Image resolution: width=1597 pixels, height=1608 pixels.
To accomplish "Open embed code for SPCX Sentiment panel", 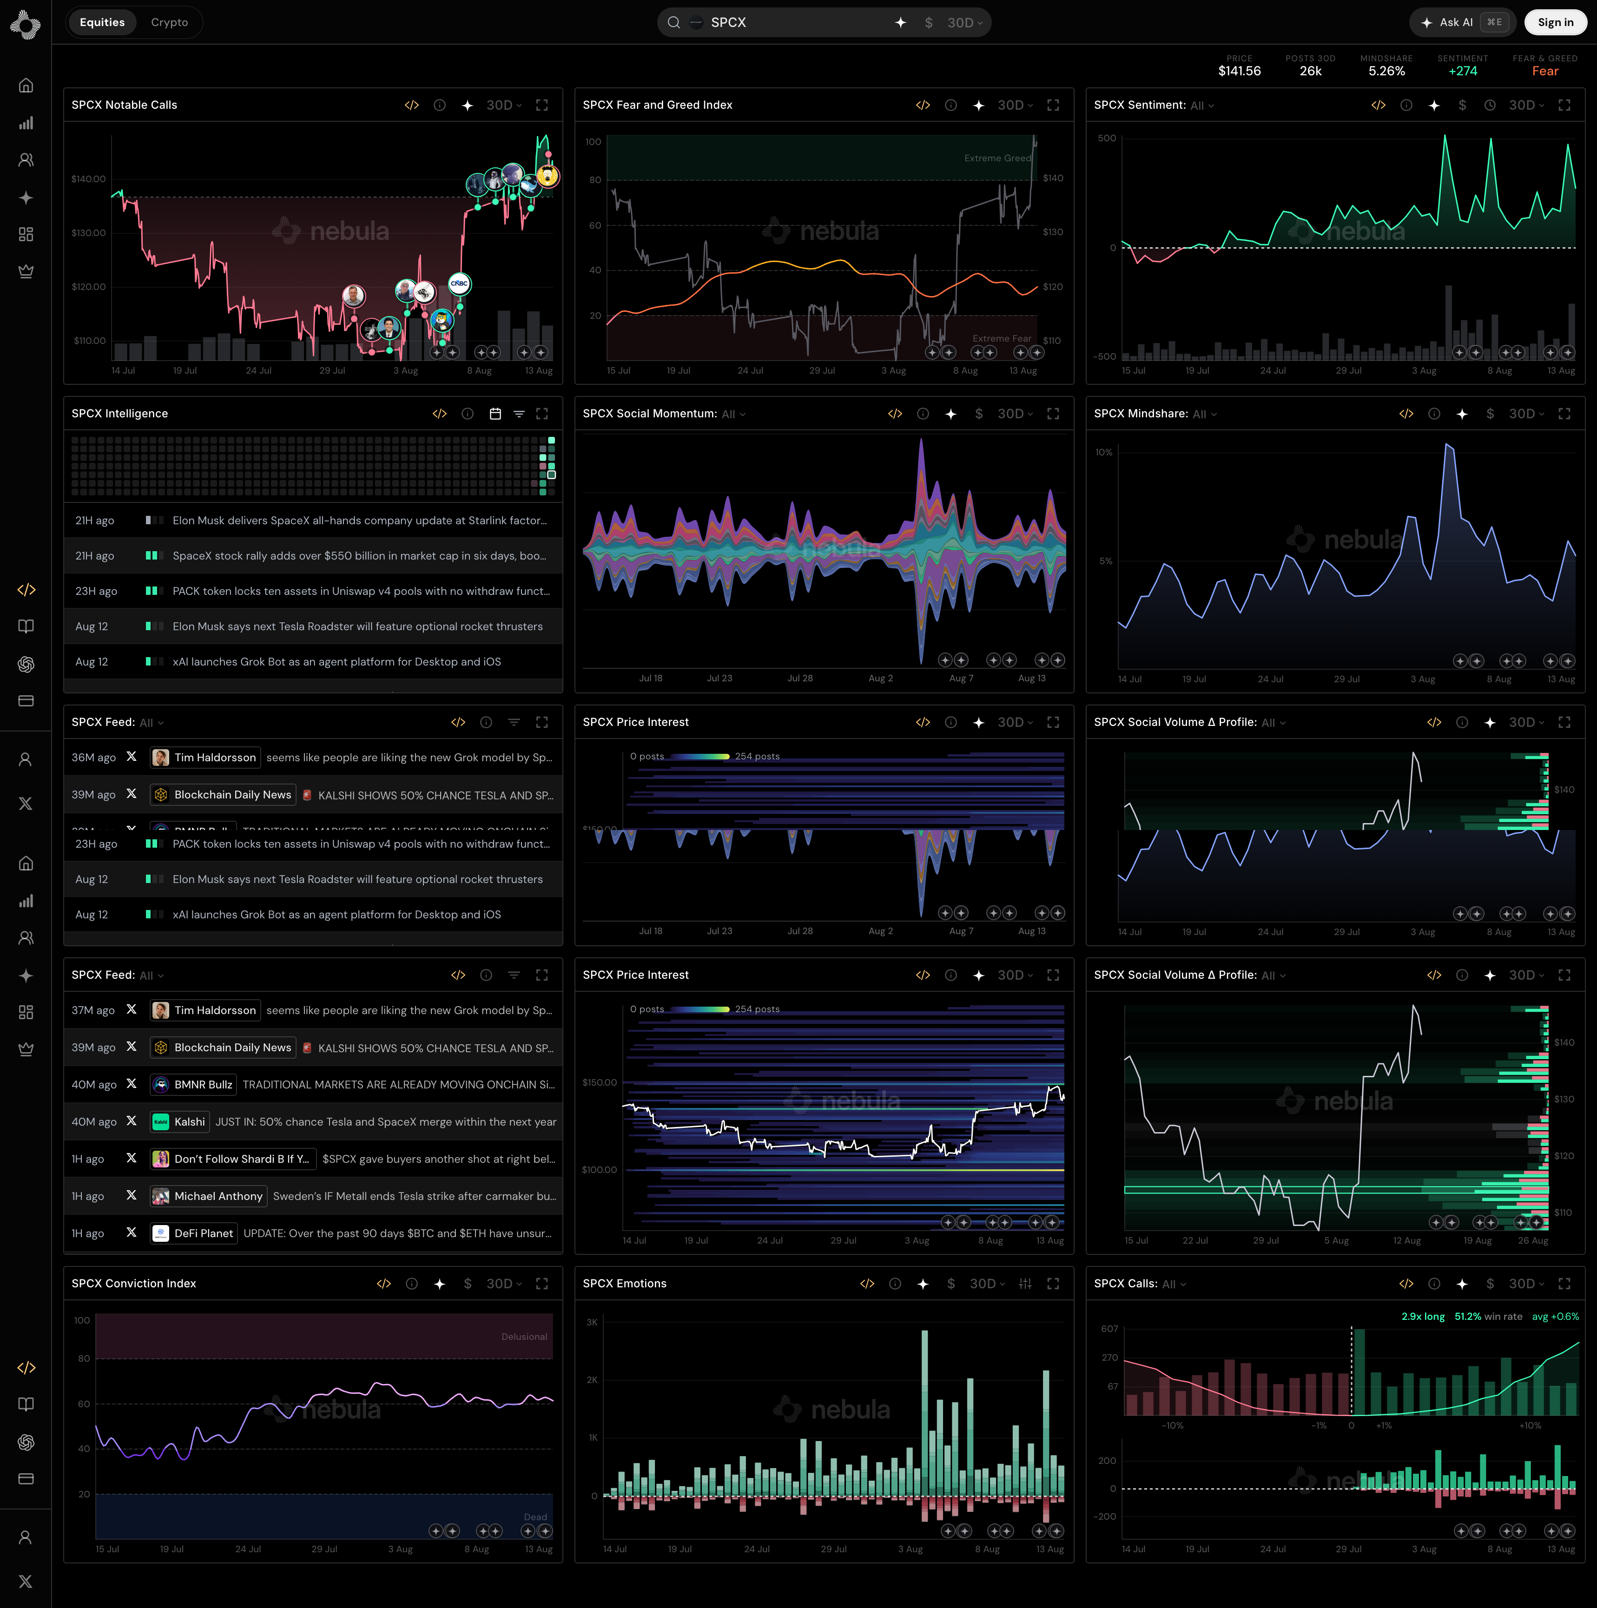I will coord(1378,105).
